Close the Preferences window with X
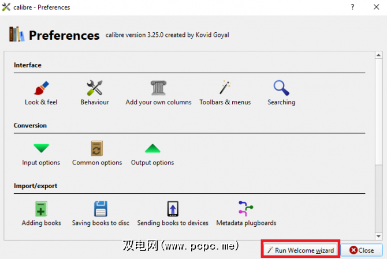Viewport: 387px width, 259px height. pos(376,7)
